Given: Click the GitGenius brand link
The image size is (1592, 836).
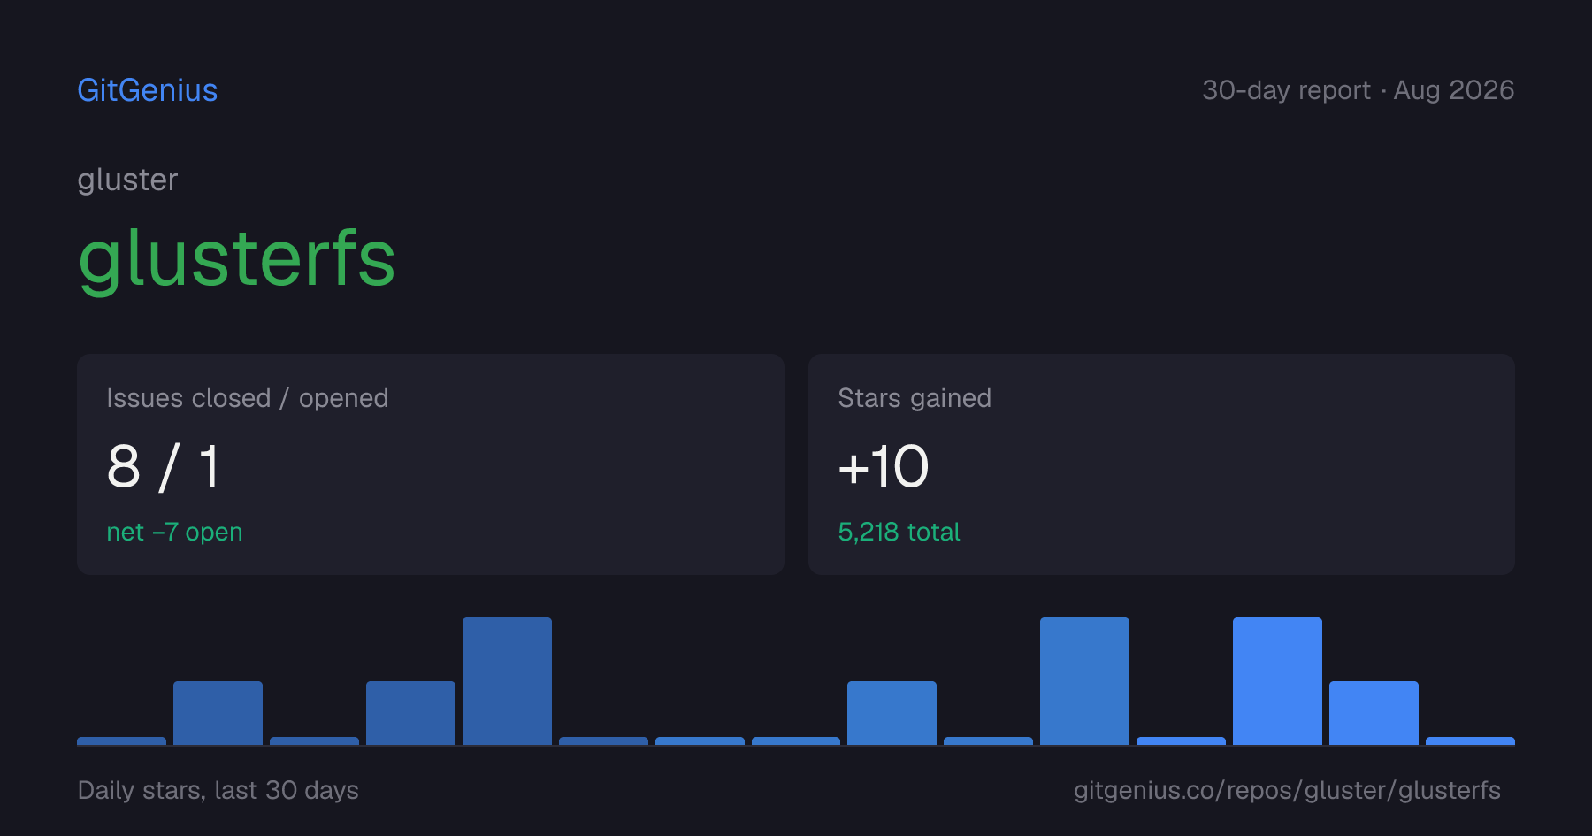Looking at the screenshot, I should 148,90.
